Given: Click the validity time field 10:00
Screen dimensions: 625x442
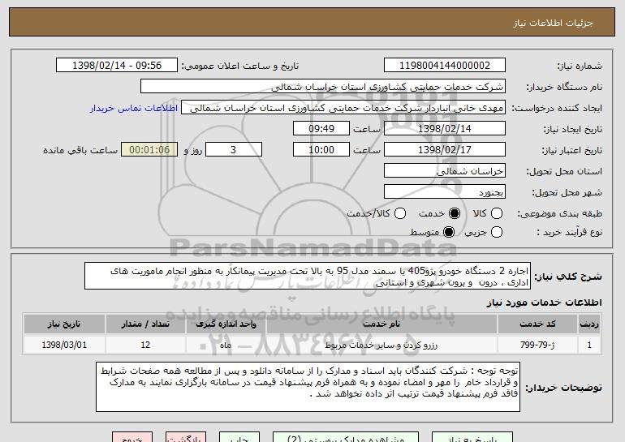Looking at the screenshot, I should pyautogui.click(x=321, y=150).
